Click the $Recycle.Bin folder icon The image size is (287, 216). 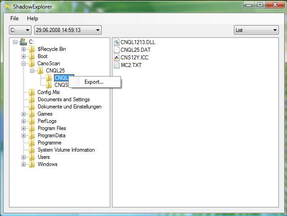click(x=32, y=49)
